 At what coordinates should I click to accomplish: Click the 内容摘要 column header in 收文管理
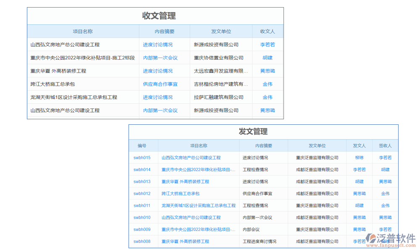click(165, 31)
